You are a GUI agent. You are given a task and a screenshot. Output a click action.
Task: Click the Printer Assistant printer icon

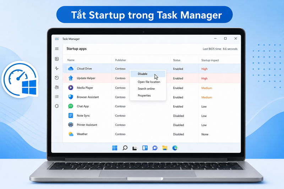[71, 124]
